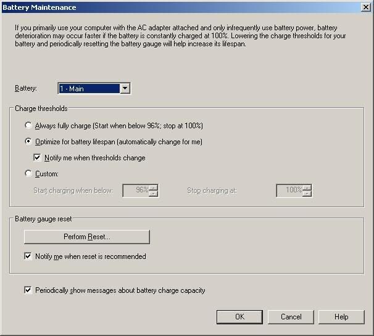Click the Cancel button
Screen dimensions: 374x336
point(291,317)
